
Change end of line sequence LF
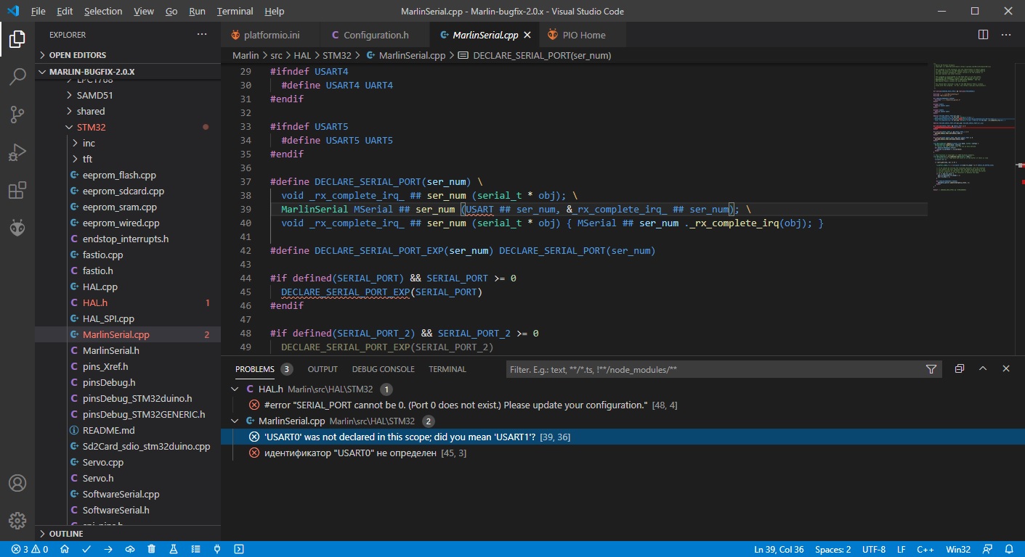(901, 550)
